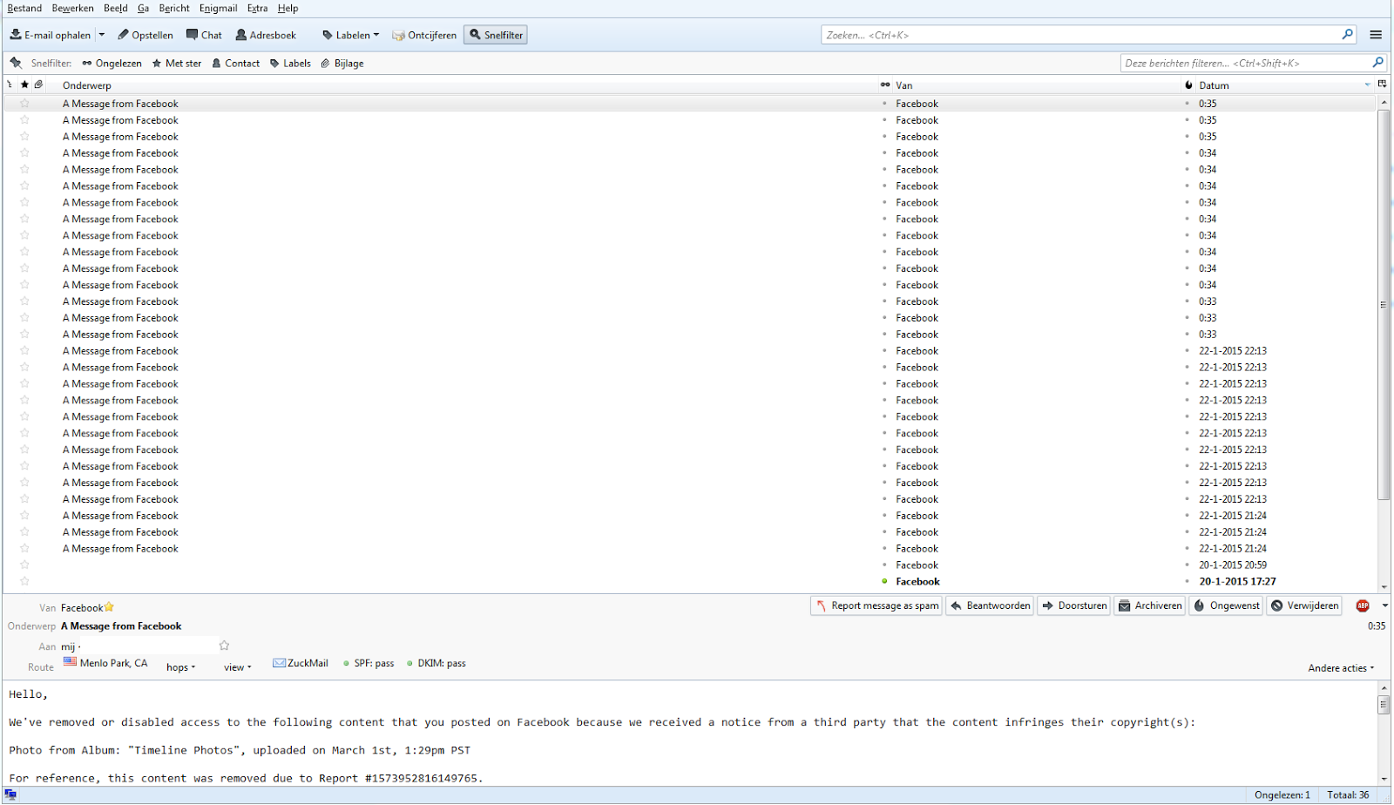The image size is (1394, 805).
Task: Toggle the Snelfilter bar button
Action: pyautogui.click(x=496, y=35)
